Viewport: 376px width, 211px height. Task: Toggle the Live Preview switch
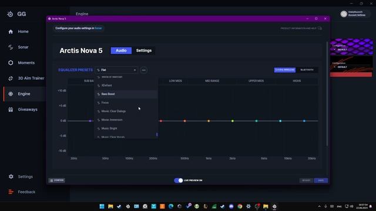[179, 181]
